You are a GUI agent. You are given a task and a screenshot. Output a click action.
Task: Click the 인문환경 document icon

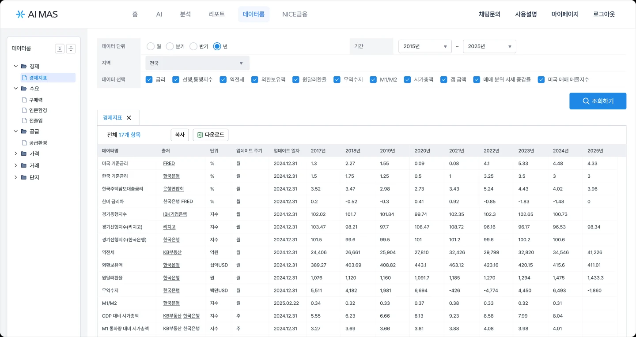pos(25,110)
